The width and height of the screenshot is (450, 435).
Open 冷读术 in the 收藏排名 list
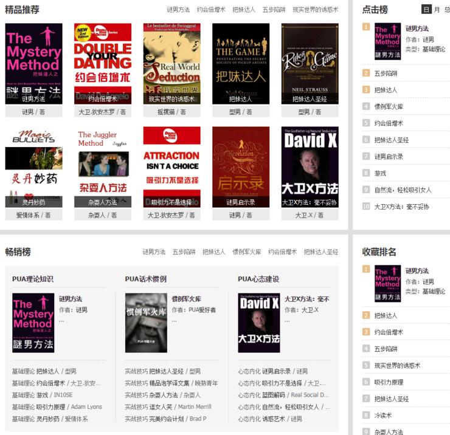pos(383,416)
